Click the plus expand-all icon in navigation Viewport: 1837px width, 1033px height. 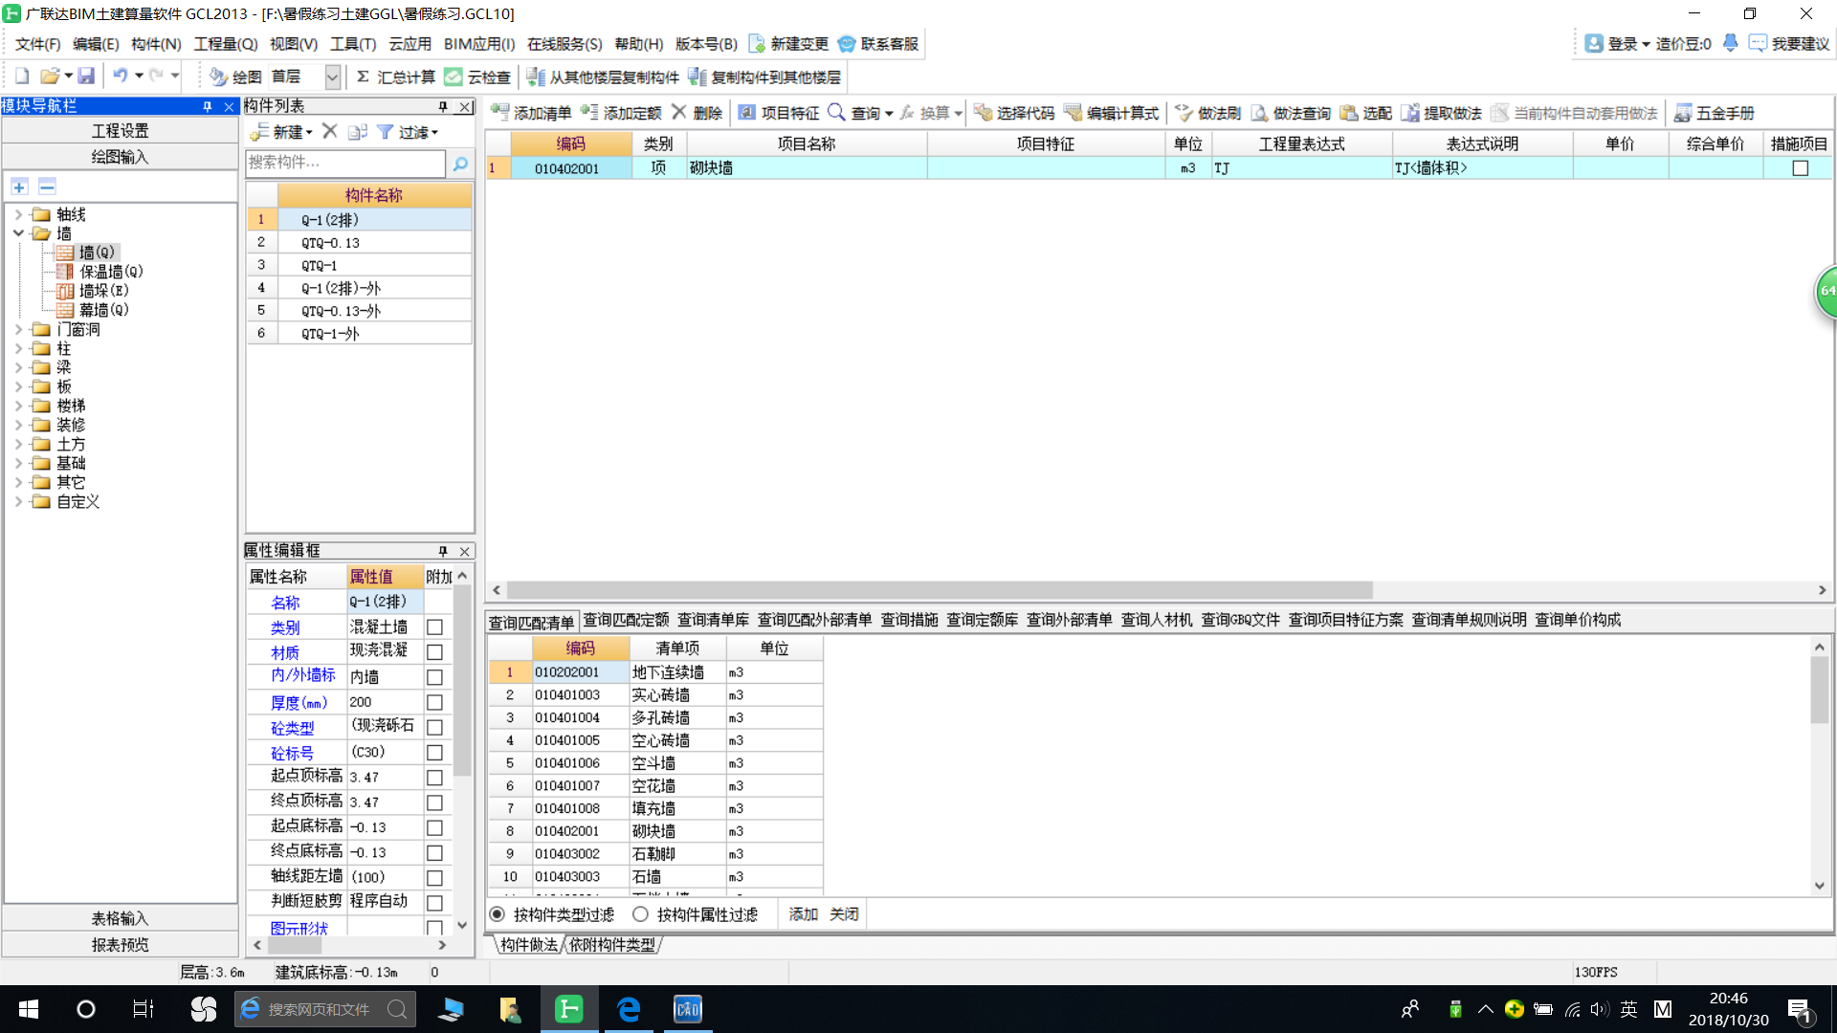click(x=19, y=187)
